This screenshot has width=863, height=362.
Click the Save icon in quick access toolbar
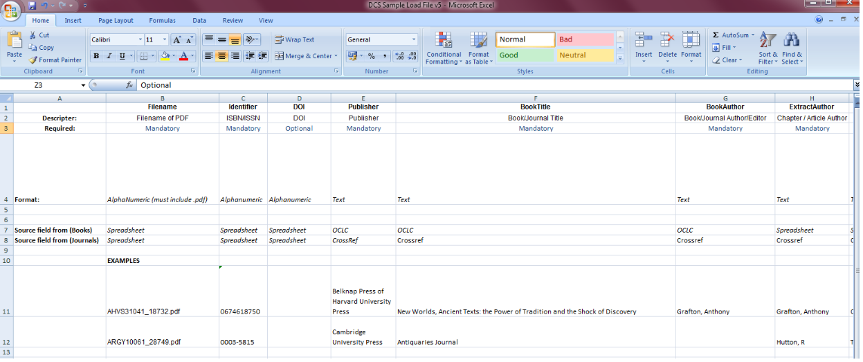click(33, 6)
